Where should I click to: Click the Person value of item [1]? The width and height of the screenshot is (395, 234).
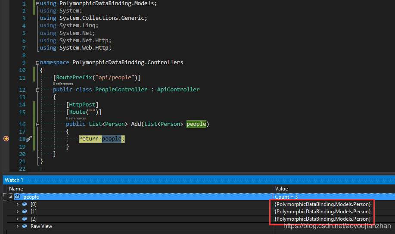coord(323,211)
